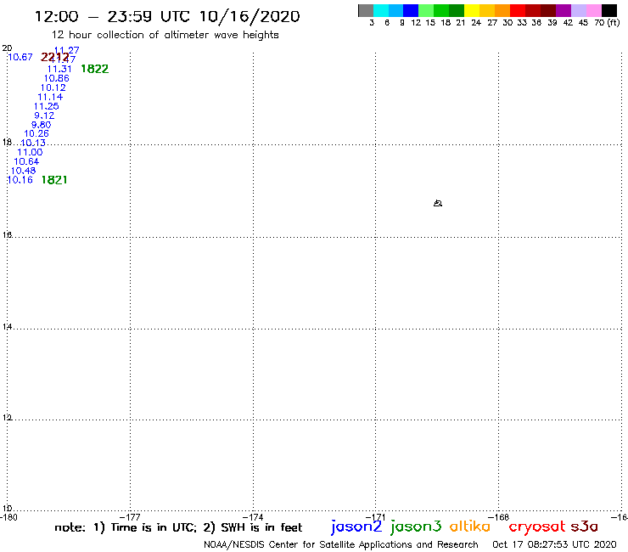Image resolution: width=628 pixels, height=552 pixels.
Task: Click the date range title at top
Action: click(x=167, y=16)
